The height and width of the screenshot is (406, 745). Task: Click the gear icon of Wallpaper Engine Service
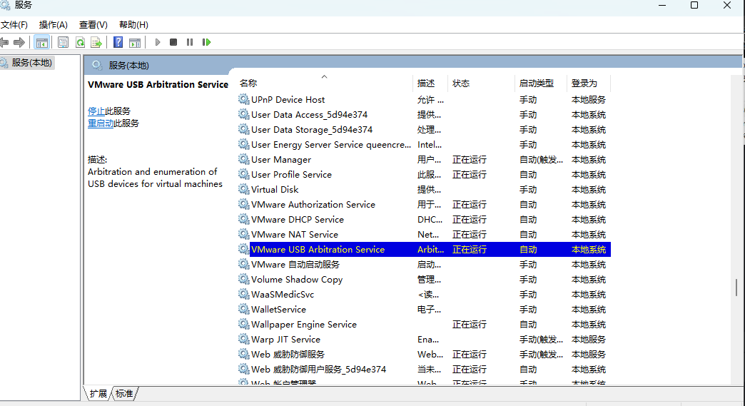pyautogui.click(x=244, y=324)
